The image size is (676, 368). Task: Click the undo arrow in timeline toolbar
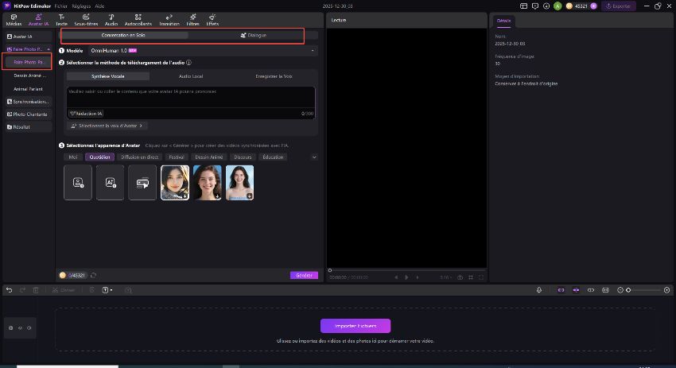pyautogui.click(x=9, y=290)
